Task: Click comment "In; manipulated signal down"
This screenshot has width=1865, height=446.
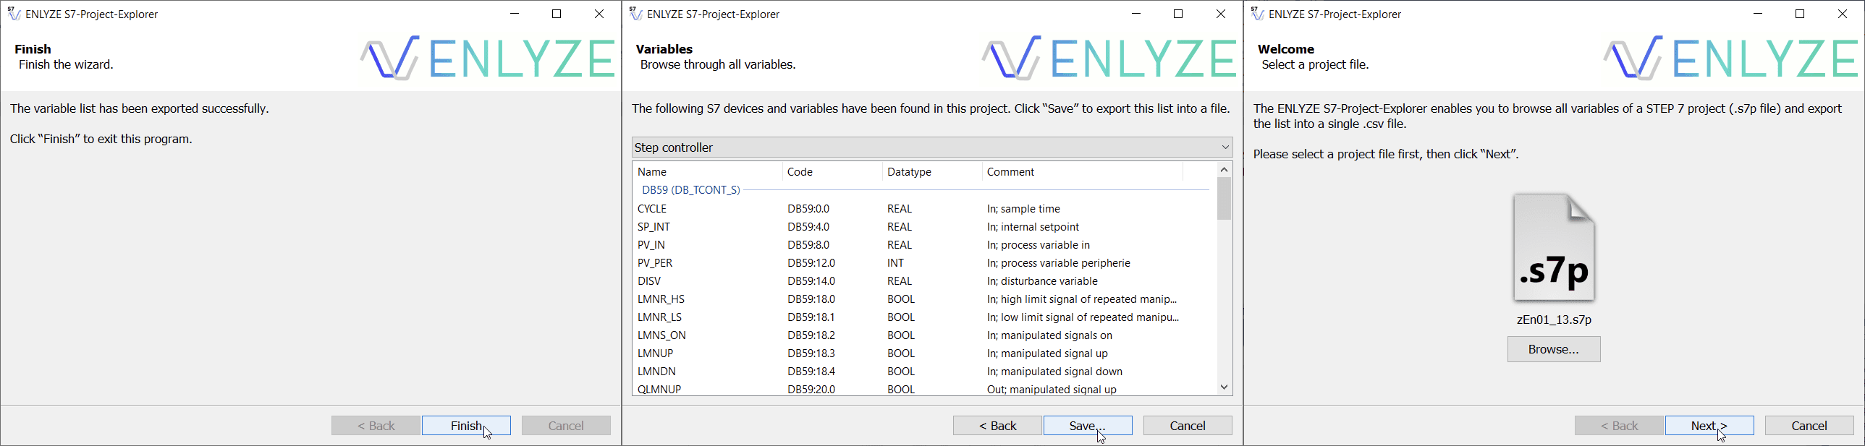Action: (x=1055, y=372)
